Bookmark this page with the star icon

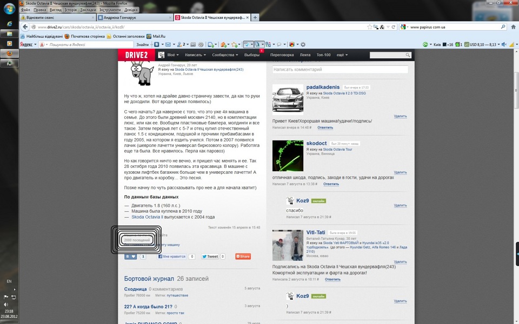(369, 27)
